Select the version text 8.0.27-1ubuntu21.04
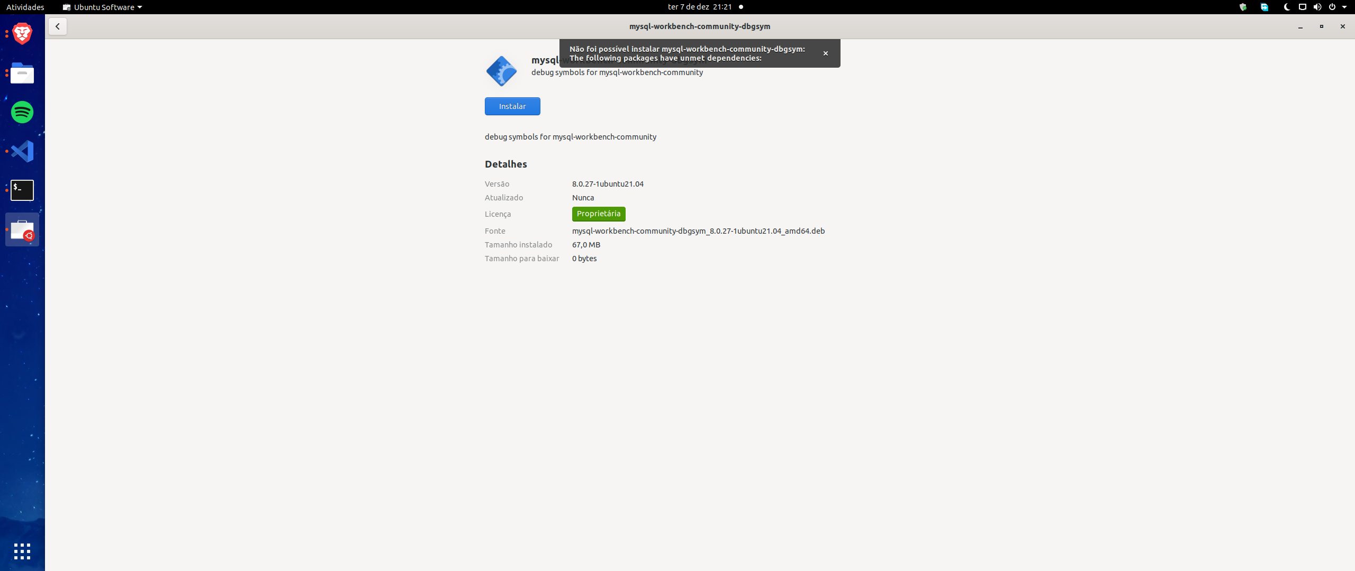The height and width of the screenshot is (571, 1355). point(608,184)
